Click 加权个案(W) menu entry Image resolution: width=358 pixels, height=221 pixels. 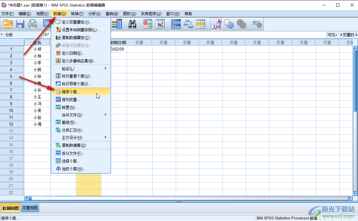pyautogui.click(x=81, y=169)
